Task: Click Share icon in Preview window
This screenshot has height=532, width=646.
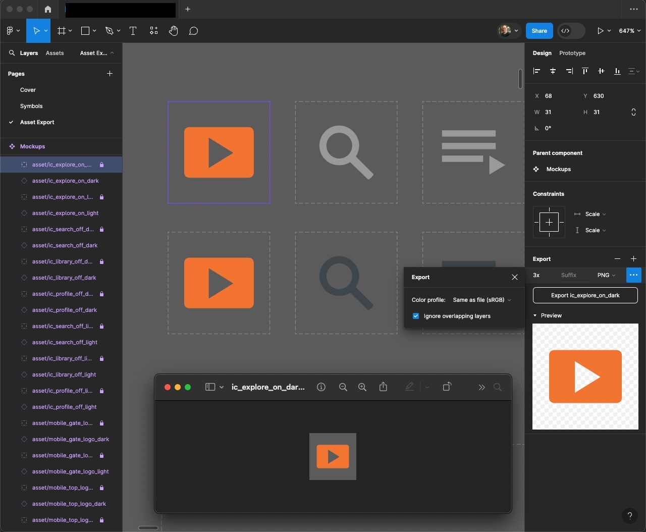Action: [383, 387]
